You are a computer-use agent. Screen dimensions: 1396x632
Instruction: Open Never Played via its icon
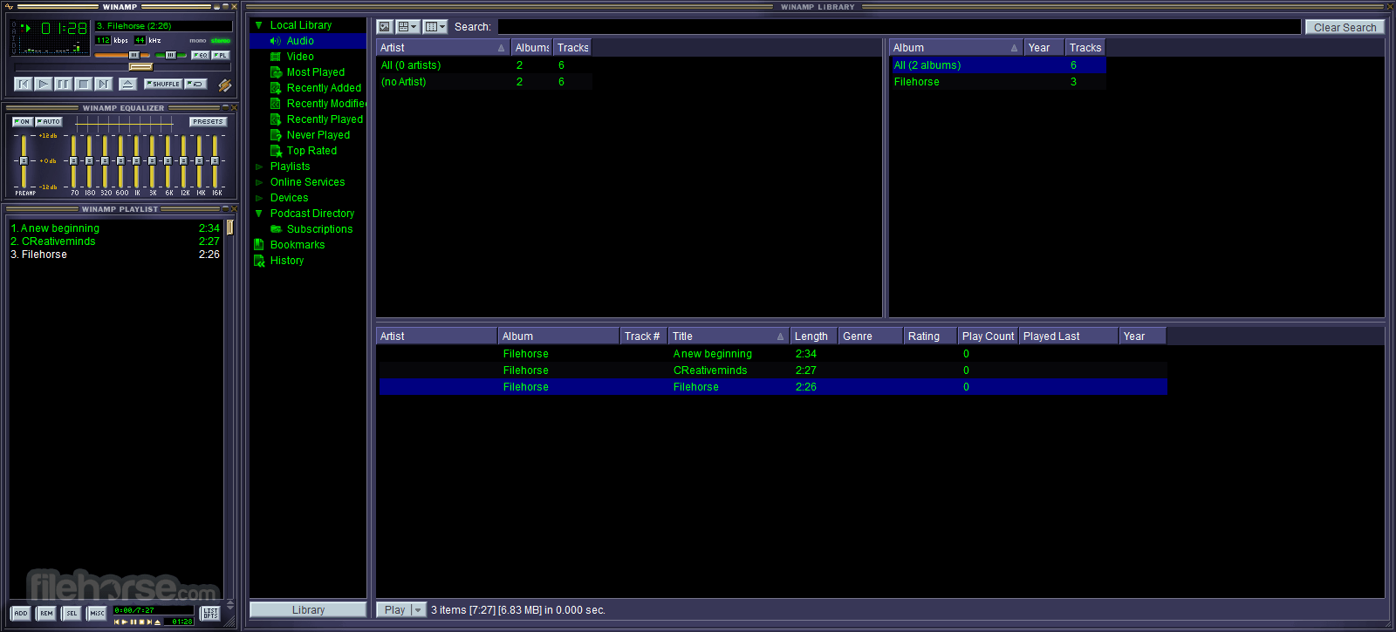276,135
